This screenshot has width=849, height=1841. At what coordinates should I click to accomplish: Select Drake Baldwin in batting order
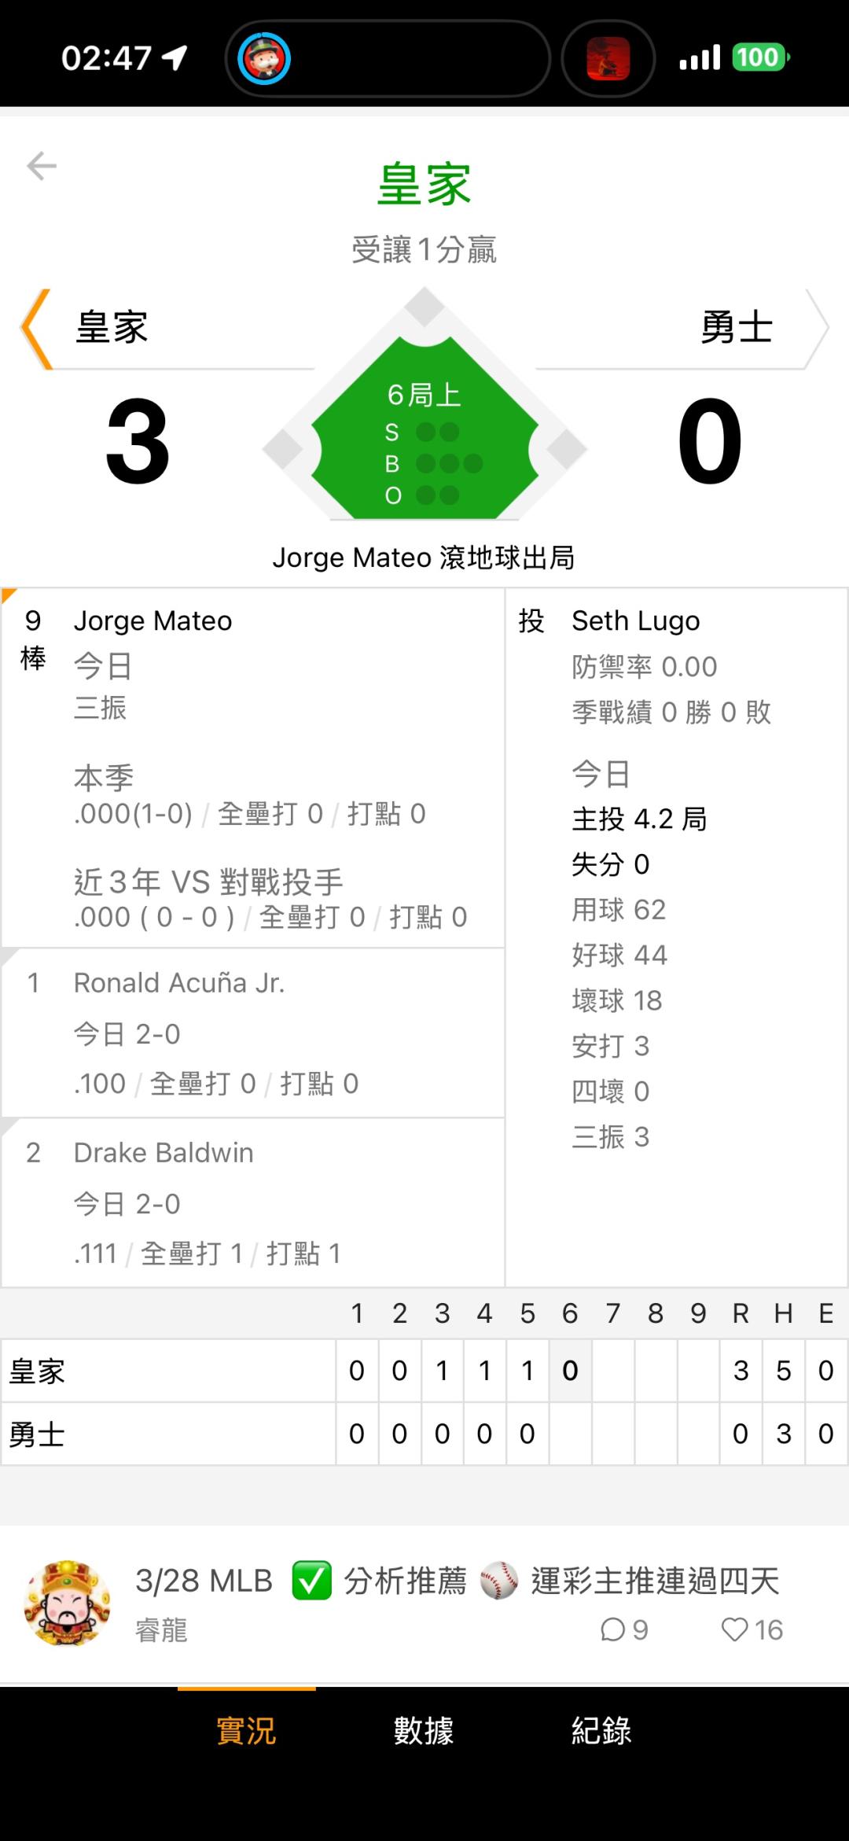pyautogui.click(x=252, y=1202)
